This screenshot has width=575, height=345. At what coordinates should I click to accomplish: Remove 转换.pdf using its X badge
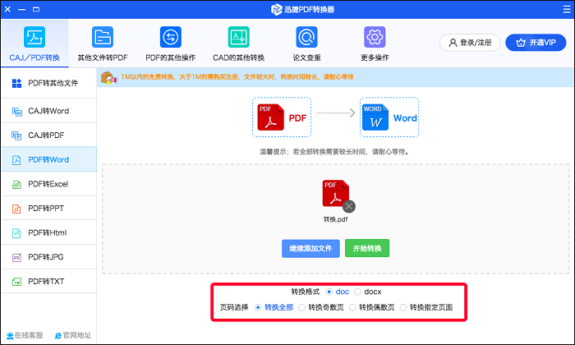(x=349, y=205)
